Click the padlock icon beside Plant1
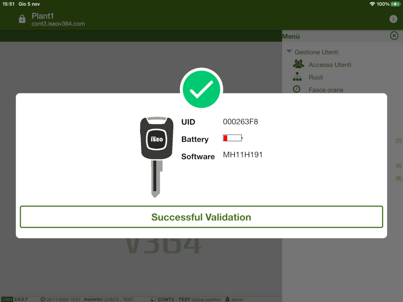403x302 pixels. [22, 19]
